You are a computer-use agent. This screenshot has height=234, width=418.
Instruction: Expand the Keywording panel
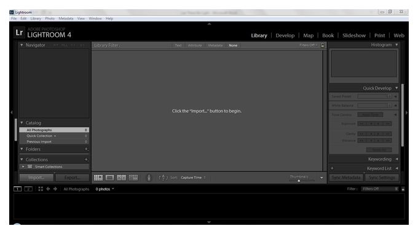point(396,159)
